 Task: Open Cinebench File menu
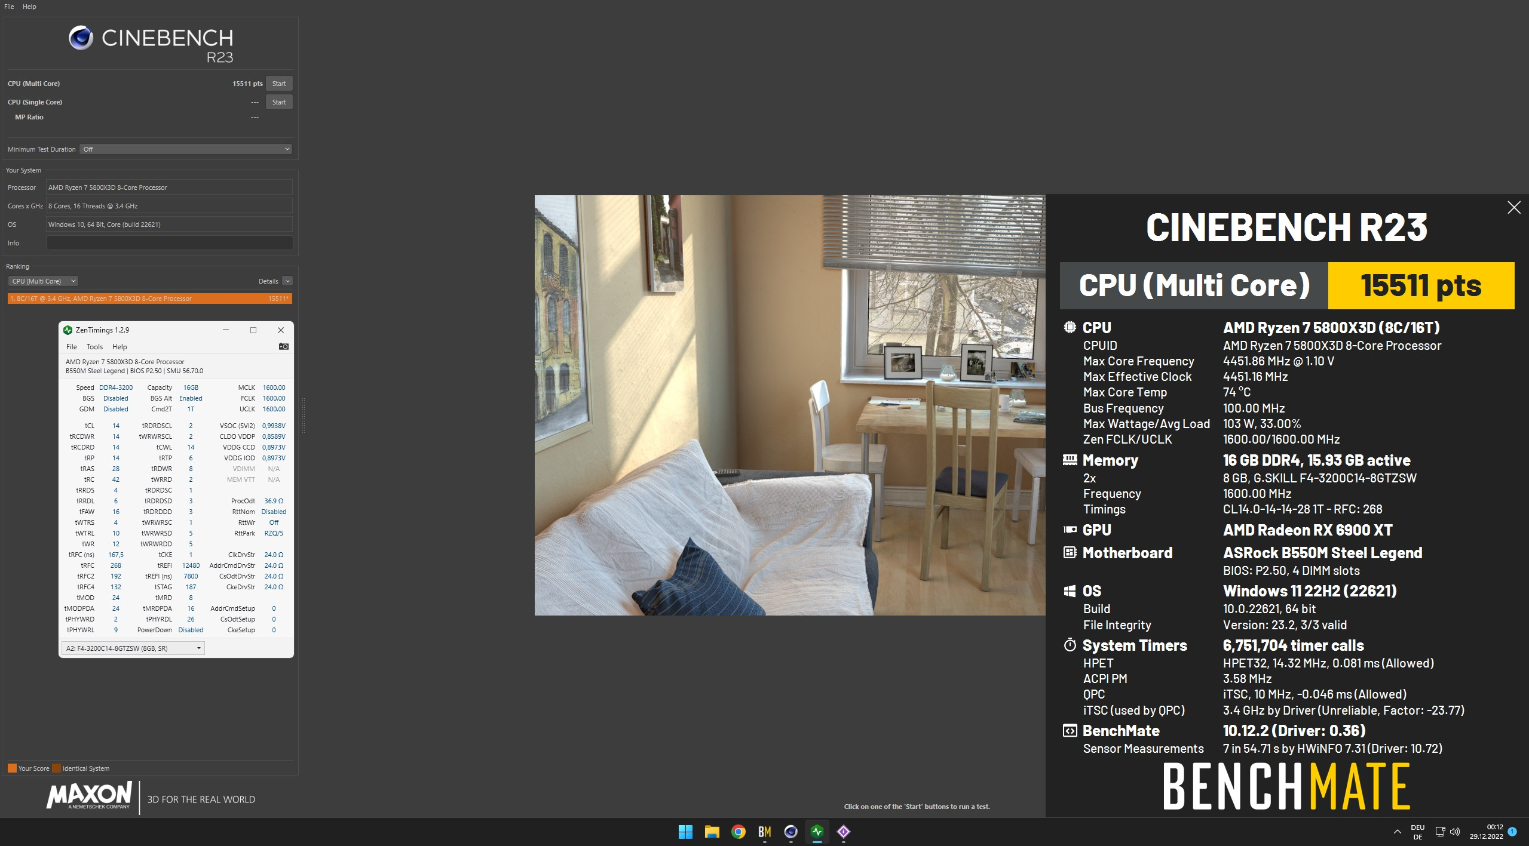click(9, 7)
